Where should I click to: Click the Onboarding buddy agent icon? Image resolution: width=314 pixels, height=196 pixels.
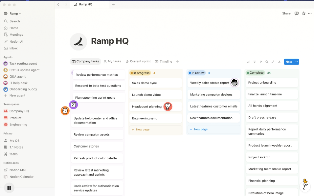[x=6, y=89]
